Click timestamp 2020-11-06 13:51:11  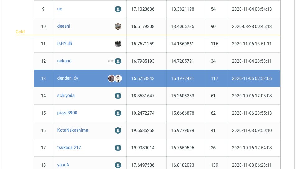pos(252,44)
